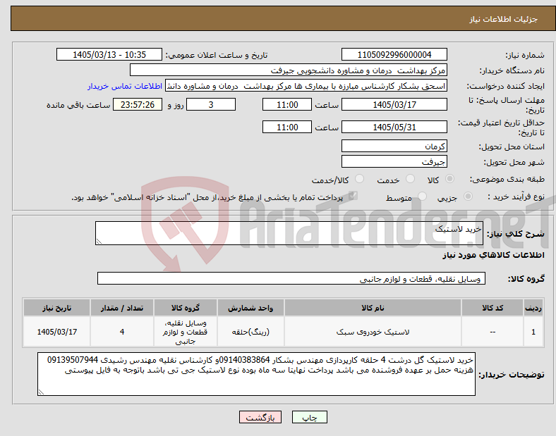Click the item code cell showing --
This screenshot has width=556, height=436.
coord(492,332)
